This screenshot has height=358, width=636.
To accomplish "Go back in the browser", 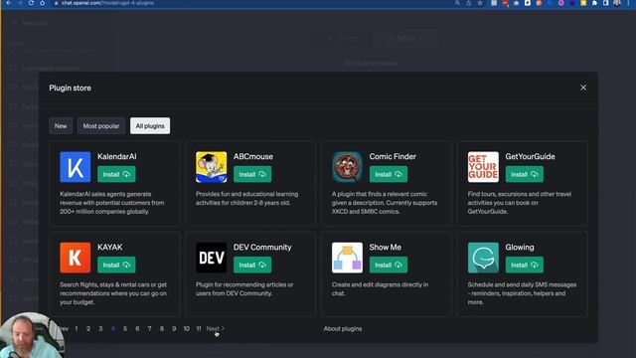I will pos(9,3).
